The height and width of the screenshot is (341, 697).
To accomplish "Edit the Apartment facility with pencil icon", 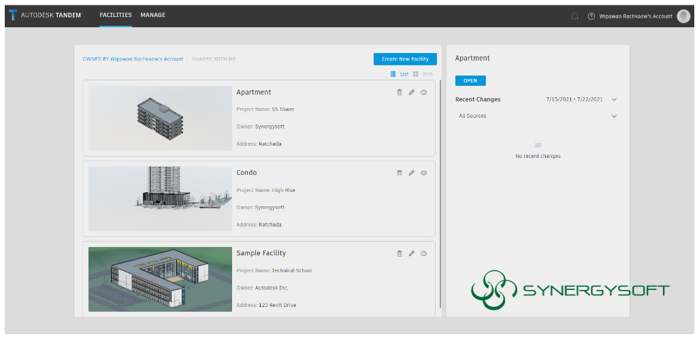I will coord(412,92).
